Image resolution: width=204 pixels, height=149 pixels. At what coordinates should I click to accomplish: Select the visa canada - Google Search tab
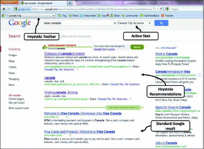pos(43,3)
